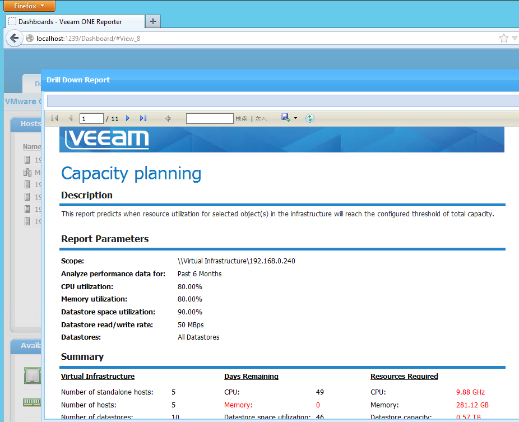This screenshot has width=519, height=422.
Task: Click the site identity globe icon
Action: point(30,39)
